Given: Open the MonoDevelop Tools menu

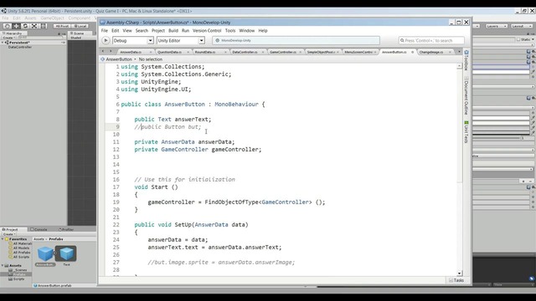Looking at the screenshot, I should pos(230,31).
